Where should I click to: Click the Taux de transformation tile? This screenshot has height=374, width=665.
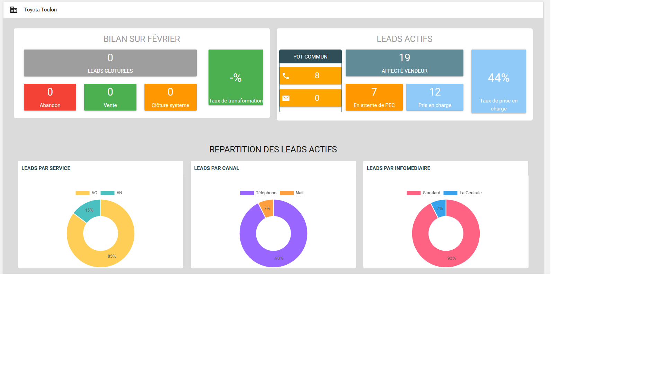pyautogui.click(x=236, y=77)
